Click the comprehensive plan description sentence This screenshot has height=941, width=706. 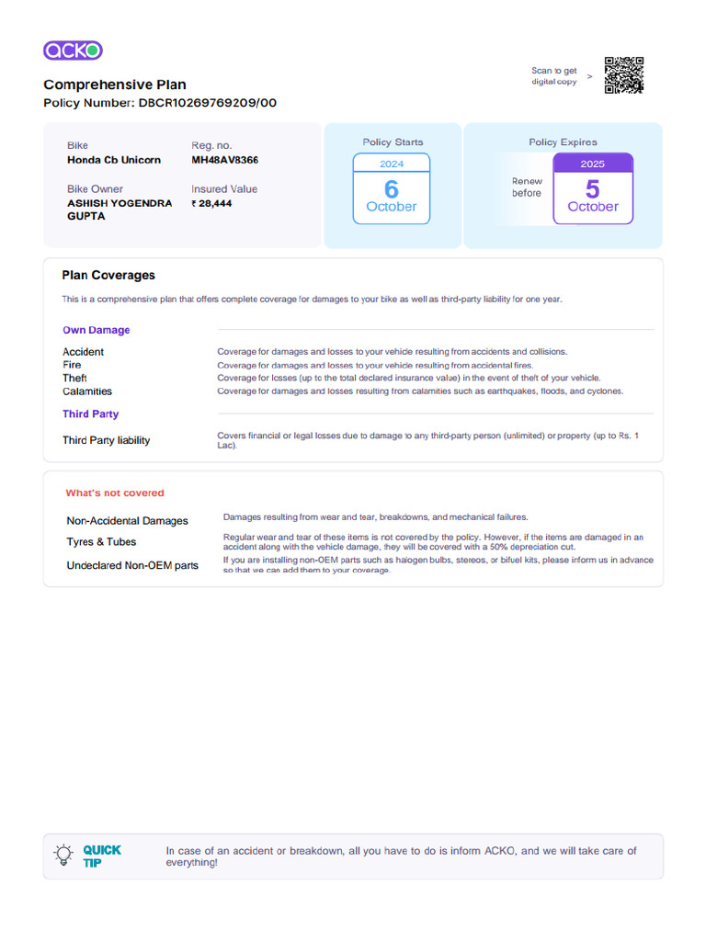click(x=312, y=299)
